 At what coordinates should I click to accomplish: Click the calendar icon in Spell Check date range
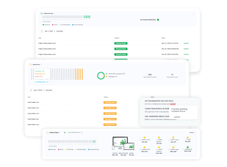tap(31, 90)
